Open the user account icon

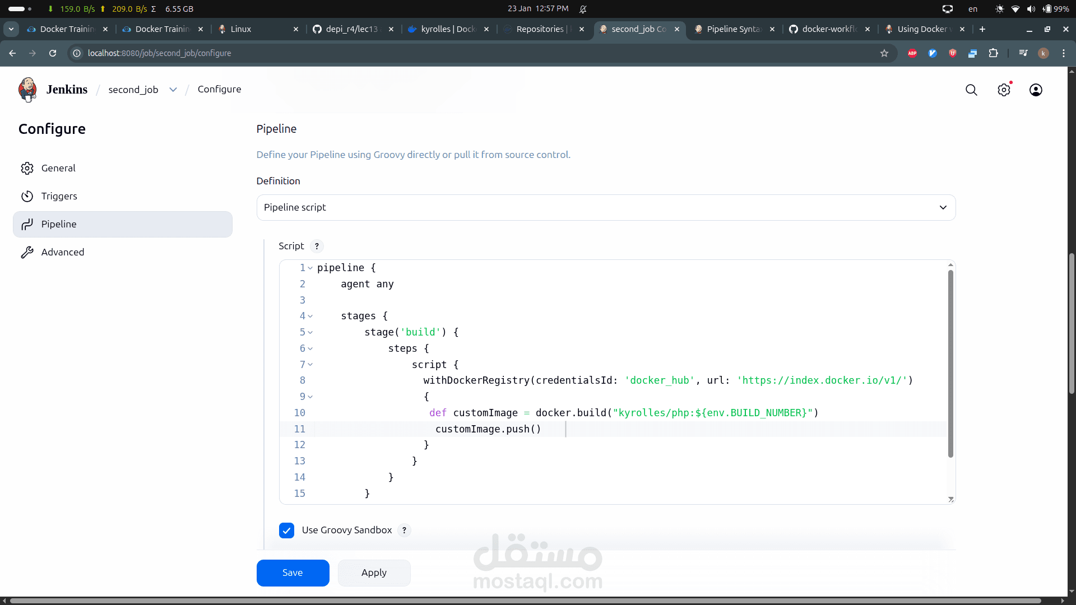[1036, 90]
